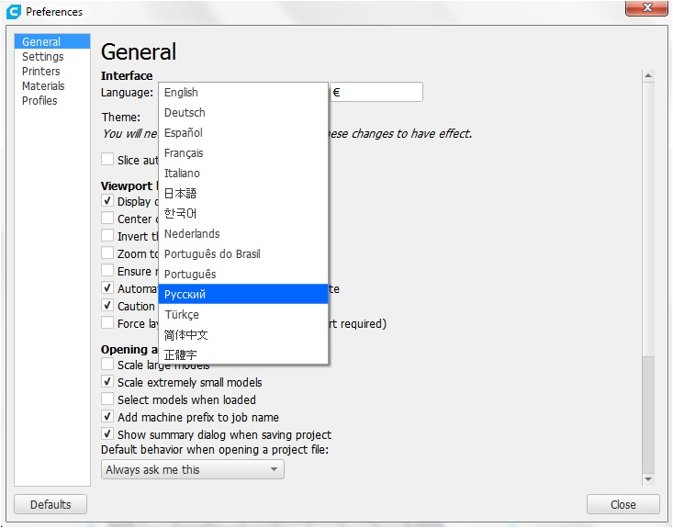Select English from the language list

181,93
